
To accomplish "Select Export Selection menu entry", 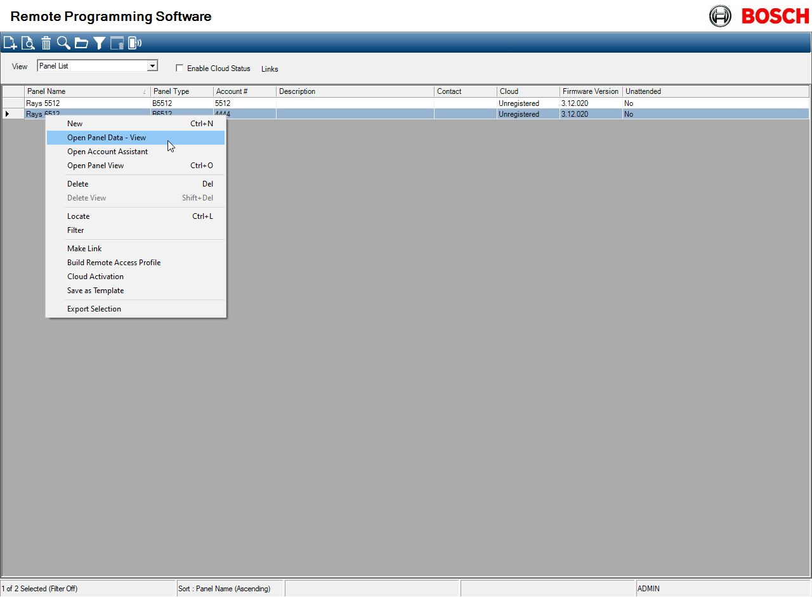I will (x=94, y=309).
